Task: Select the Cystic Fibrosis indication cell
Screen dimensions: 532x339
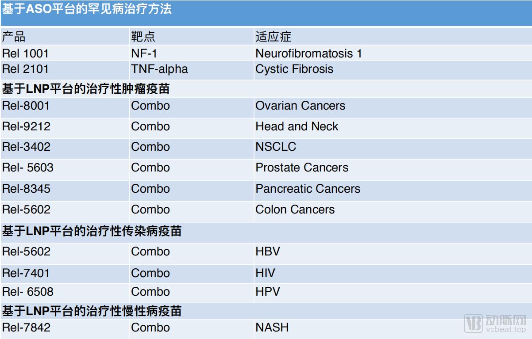Action: [x=294, y=69]
